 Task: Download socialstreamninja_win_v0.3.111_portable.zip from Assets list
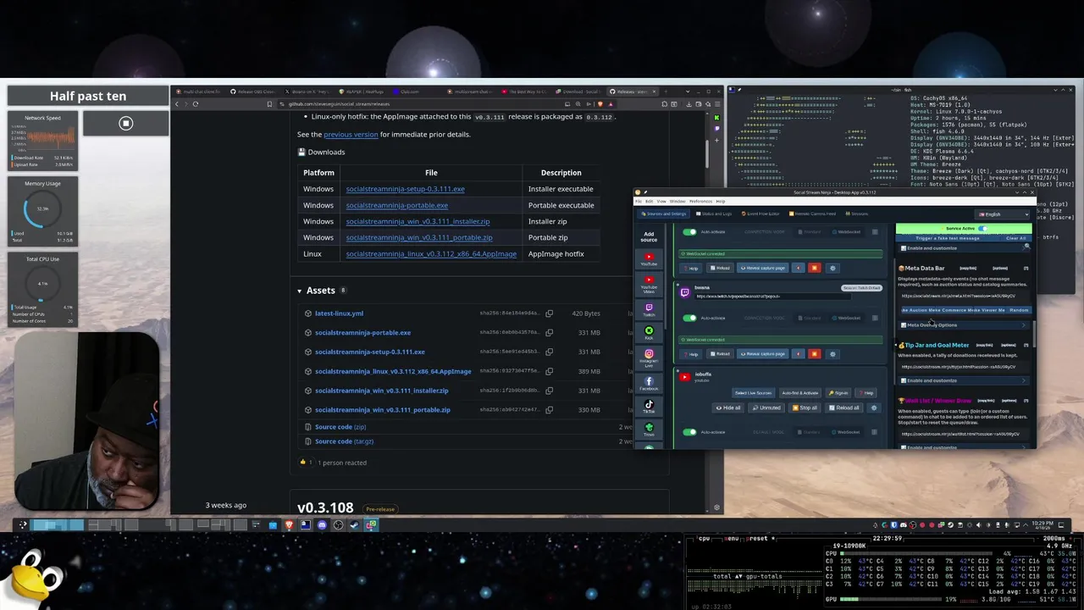click(x=383, y=410)
